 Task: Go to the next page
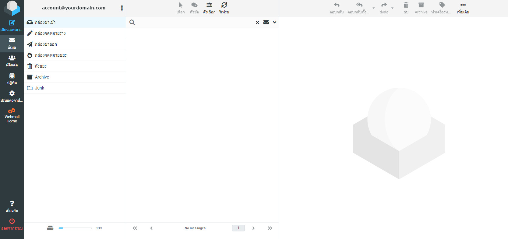[x=253, y=228]
